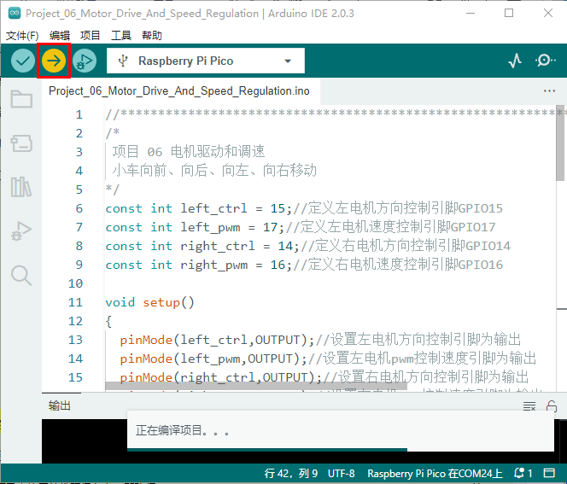Click the editor horizontal scrollbar
The height and width of the screenshot is (484, 567).
coord(256,387)
